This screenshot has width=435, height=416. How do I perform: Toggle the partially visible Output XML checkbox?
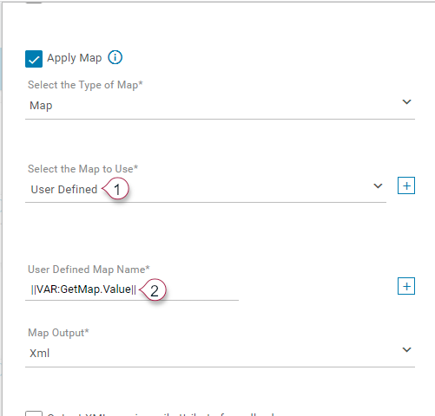click(34, 413)
